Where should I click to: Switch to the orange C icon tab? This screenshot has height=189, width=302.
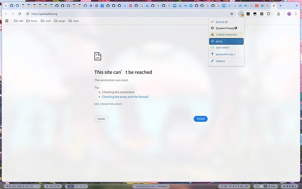pos(256,6)
